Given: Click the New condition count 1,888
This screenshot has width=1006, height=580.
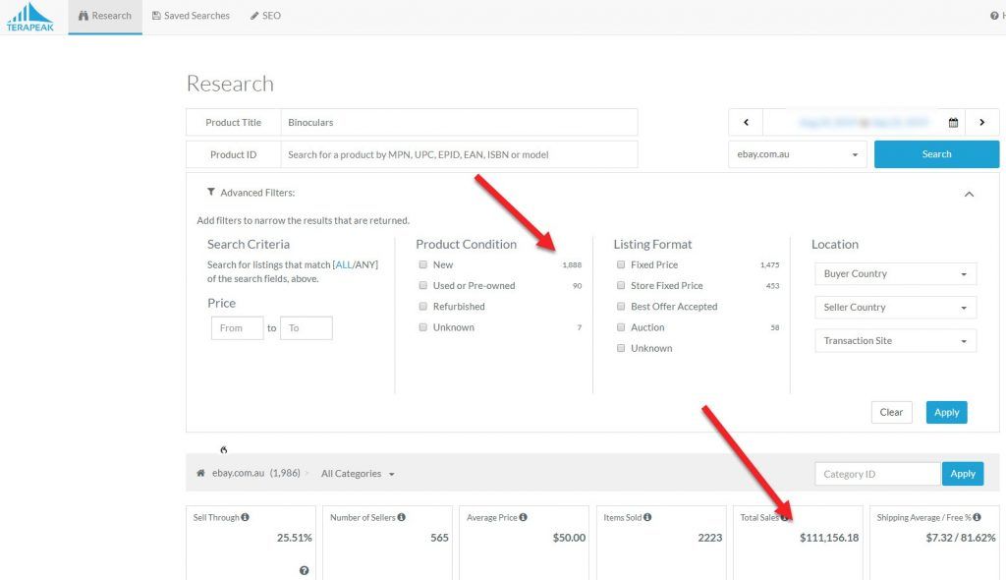Looking at the screenshot, I should pyautogui.click(x=572, y=264).
